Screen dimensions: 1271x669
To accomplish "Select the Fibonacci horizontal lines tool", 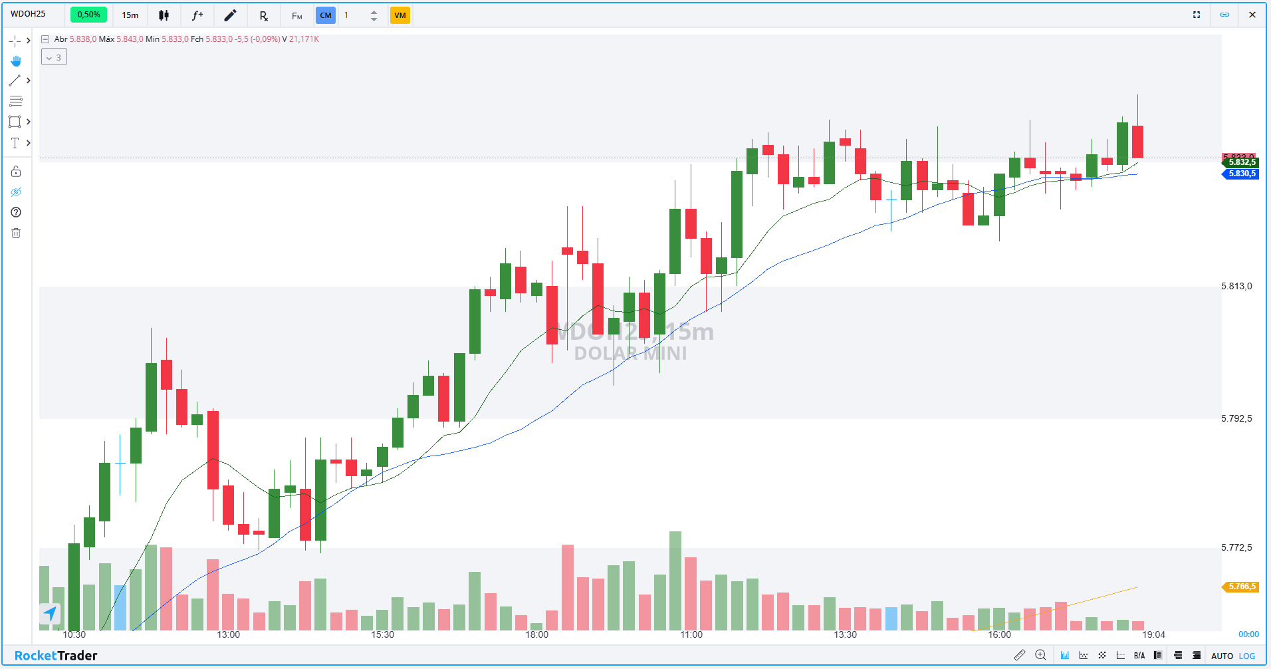I will click(16, 102).
